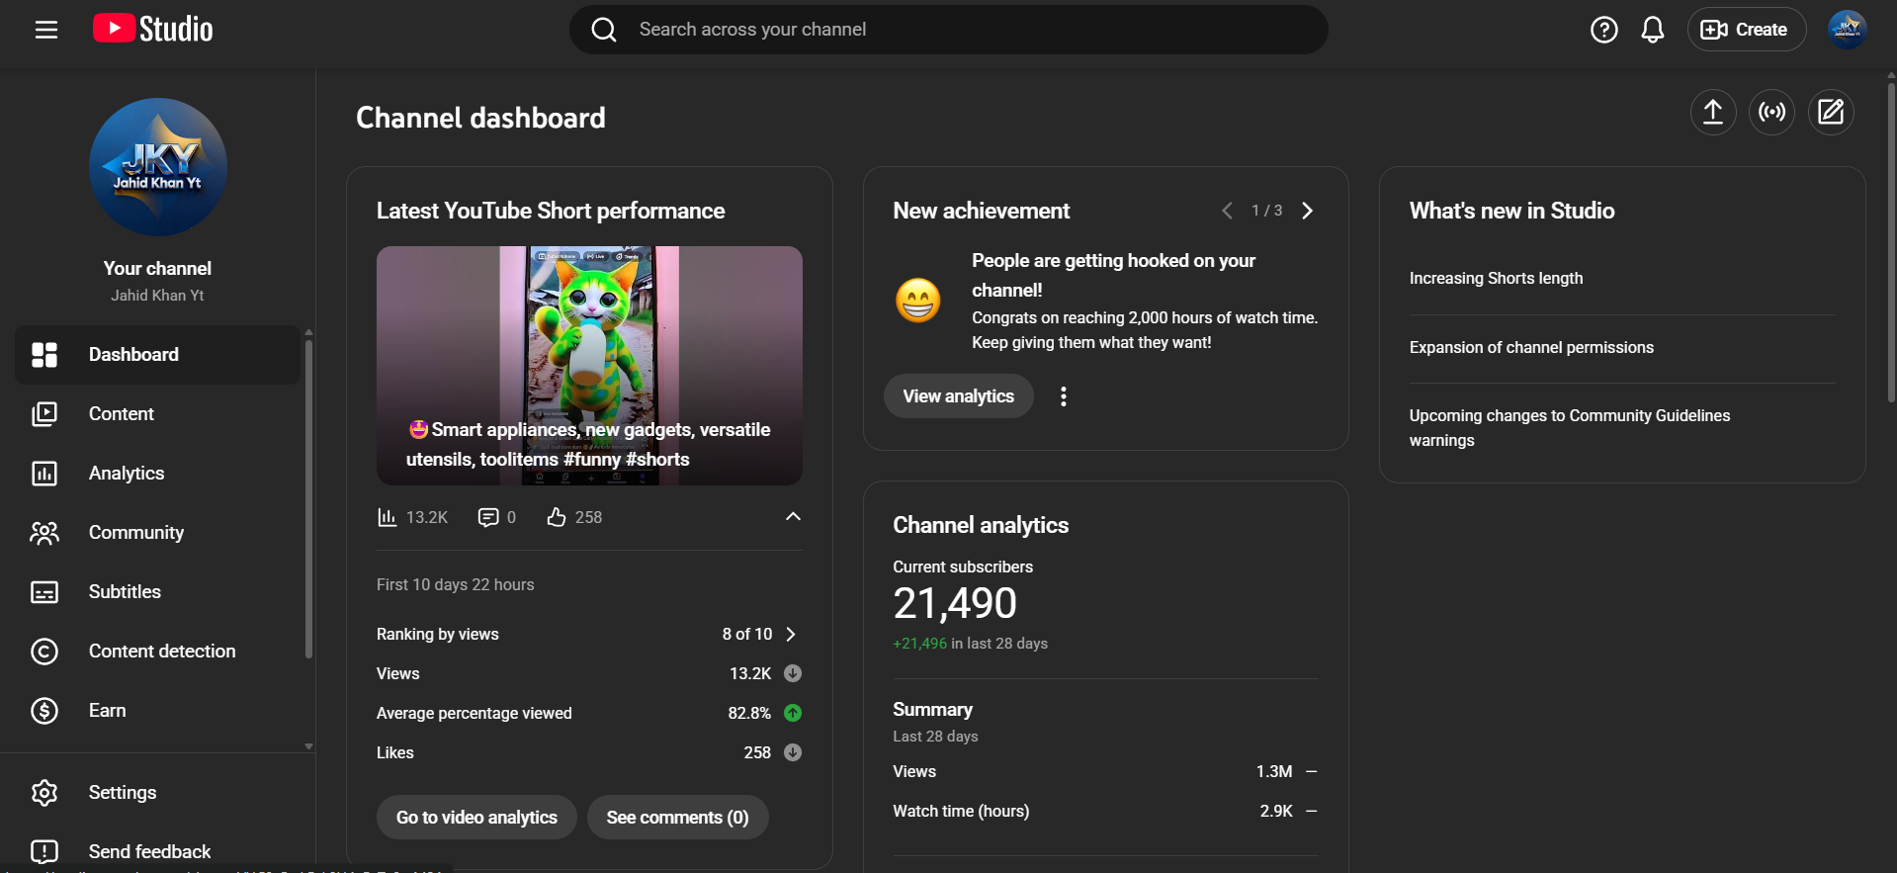Click the search across your channel field
This screenshot has height=873, width=1897.
click(949, 30)
